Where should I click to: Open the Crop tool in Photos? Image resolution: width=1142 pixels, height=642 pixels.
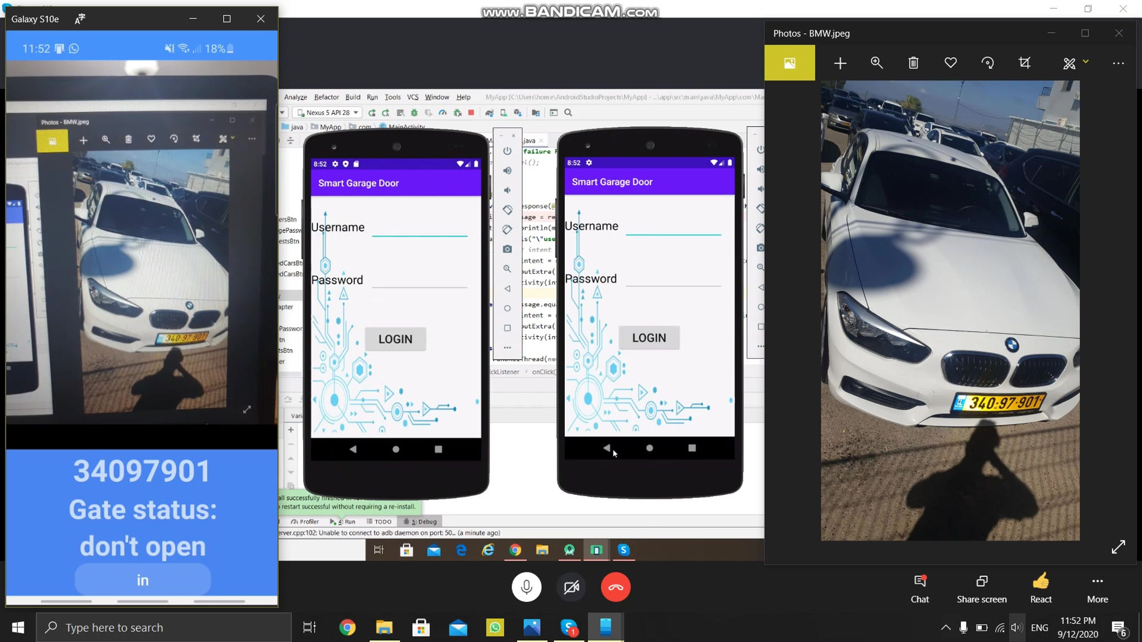click(1024, 63)
